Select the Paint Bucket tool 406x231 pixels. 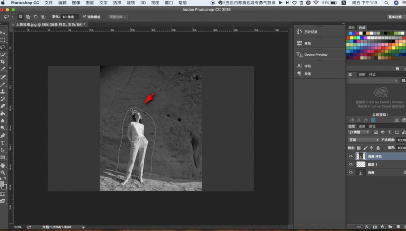pyautogui.click(x=3, y=113)
